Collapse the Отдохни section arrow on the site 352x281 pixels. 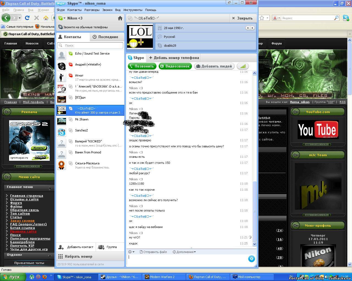[x=50, y=256]
